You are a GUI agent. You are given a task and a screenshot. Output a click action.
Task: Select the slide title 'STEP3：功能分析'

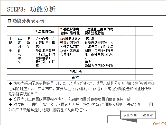(x=31, y=9)
